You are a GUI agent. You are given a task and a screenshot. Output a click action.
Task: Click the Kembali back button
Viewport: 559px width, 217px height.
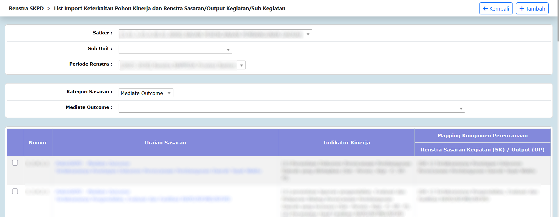click(x=496, y=9)
